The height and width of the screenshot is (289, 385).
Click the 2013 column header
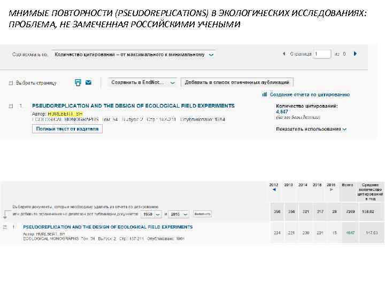coord(288,185)
